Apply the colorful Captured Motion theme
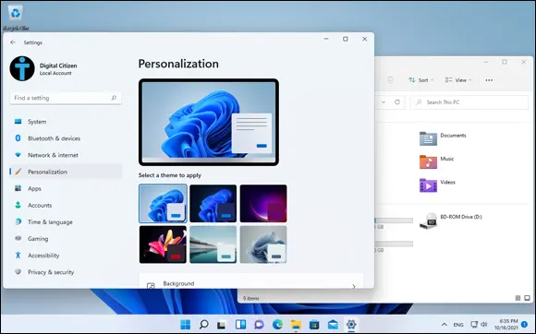Image resolution: width=536 pixels, height=334 pixels. [163, 245]
